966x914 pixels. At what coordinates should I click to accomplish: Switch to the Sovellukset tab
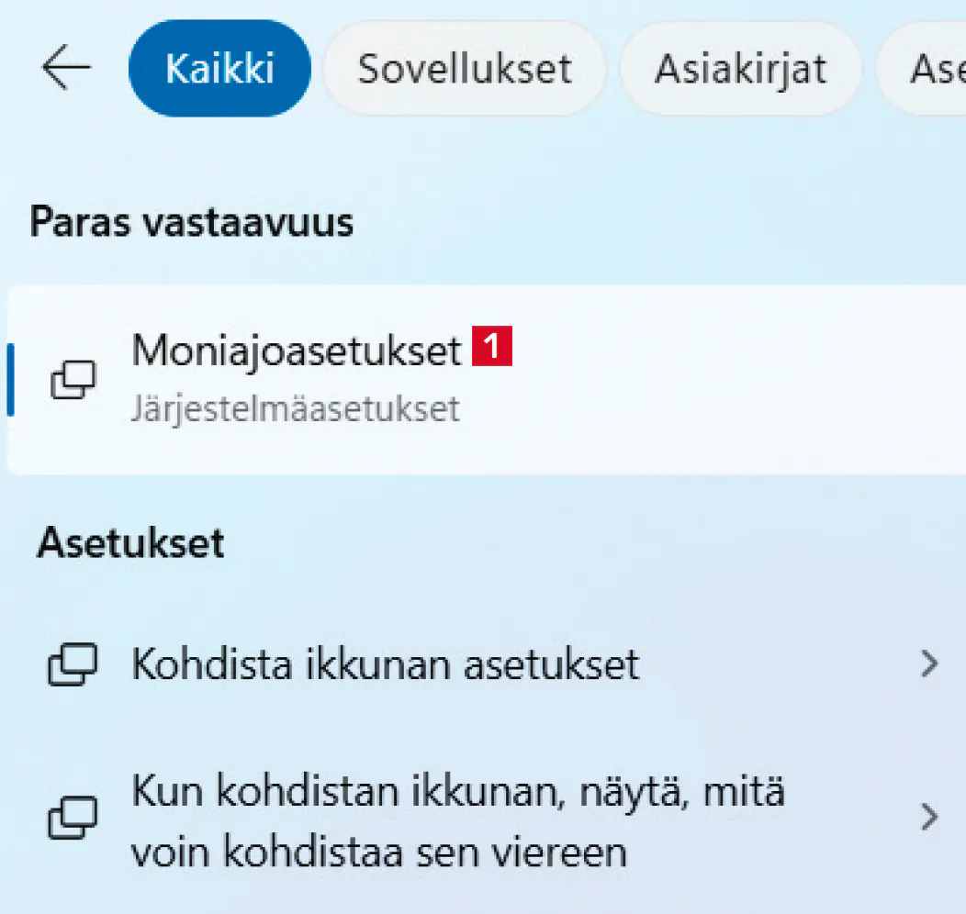[x=465, y=69]
